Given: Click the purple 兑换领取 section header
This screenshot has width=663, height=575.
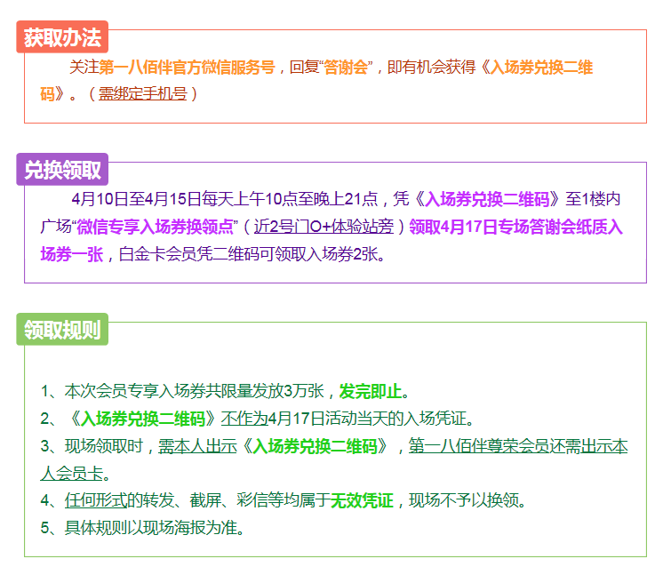Looking at the screenshot, I should coord(62,170).
